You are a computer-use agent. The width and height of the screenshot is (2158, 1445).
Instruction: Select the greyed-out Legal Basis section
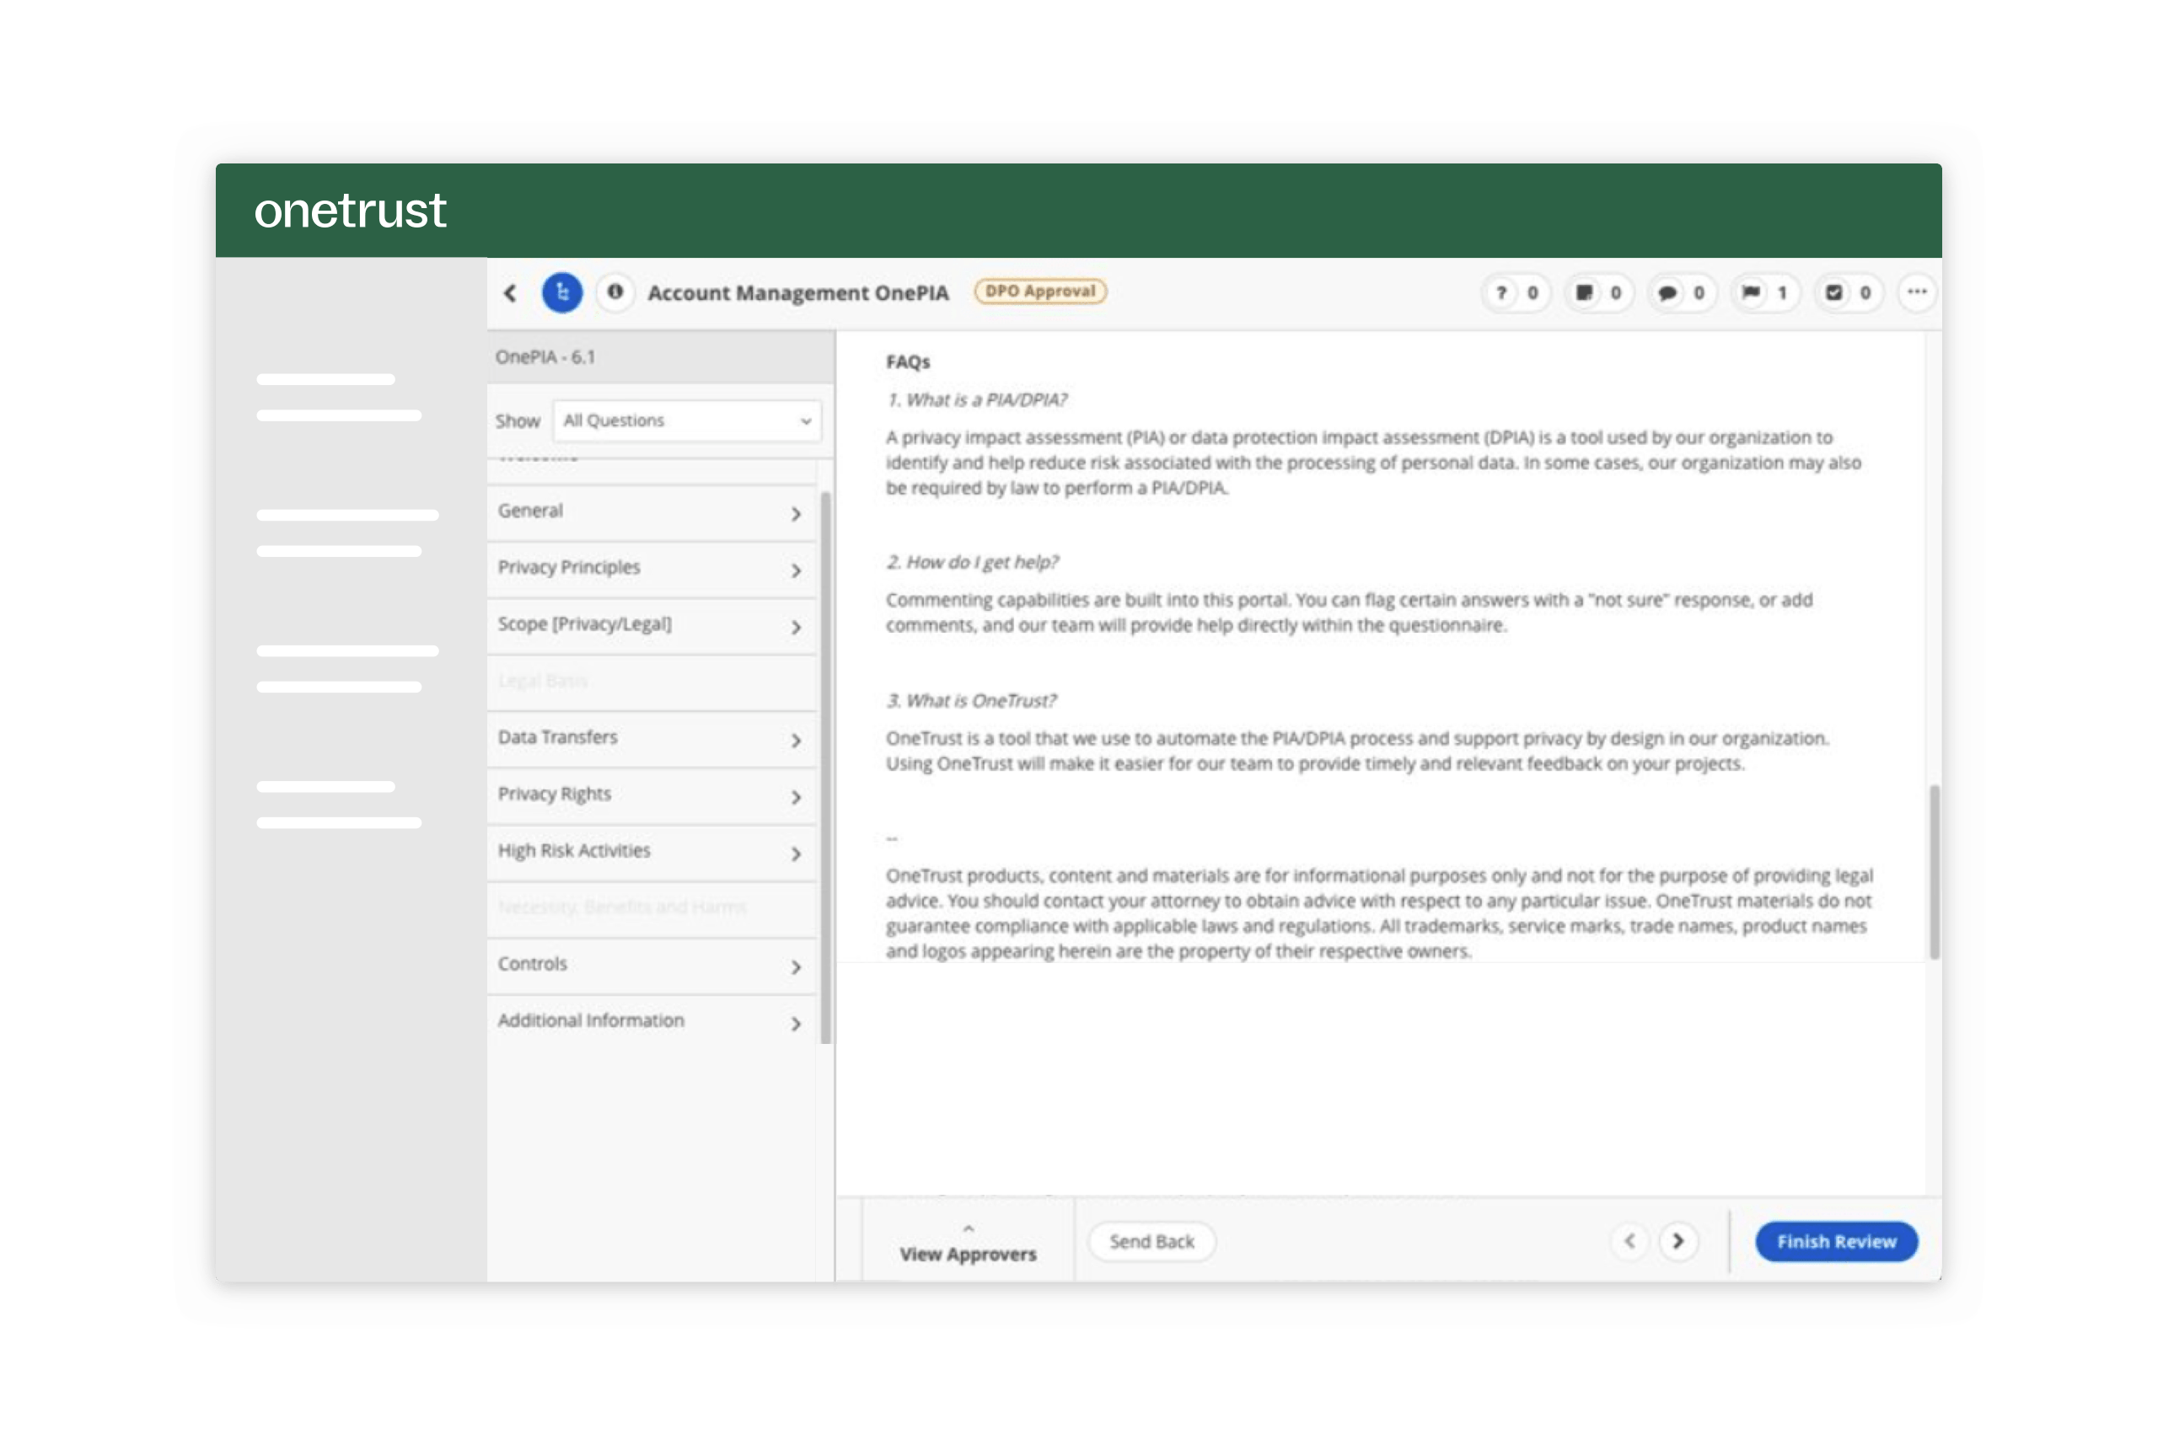pyautogui.click(x=652, y=682)
